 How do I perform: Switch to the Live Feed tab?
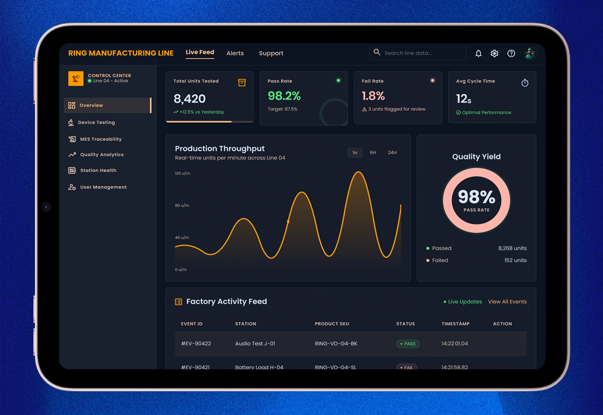click(x=200, y=52)
